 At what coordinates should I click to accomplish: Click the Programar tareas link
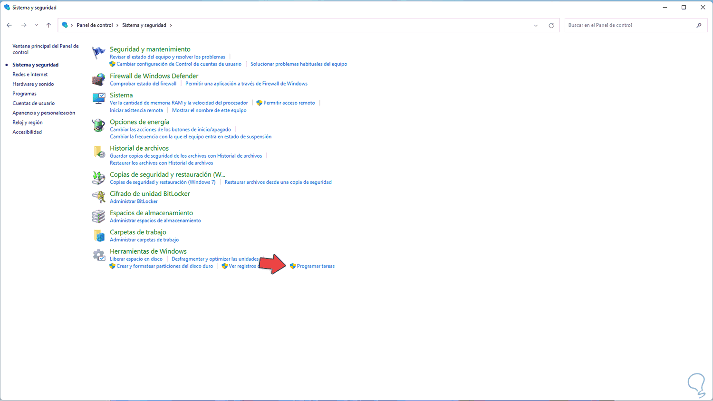[x=316, y=267]
